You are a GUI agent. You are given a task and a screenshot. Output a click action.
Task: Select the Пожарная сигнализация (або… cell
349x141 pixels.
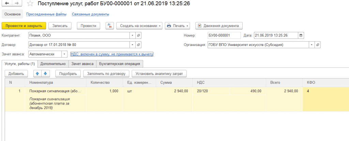point(56,91)
